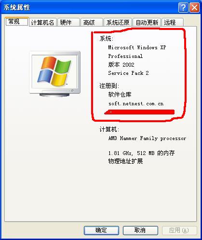
Task: Click the 系统属性 title bar text
Action: (17, 8)
